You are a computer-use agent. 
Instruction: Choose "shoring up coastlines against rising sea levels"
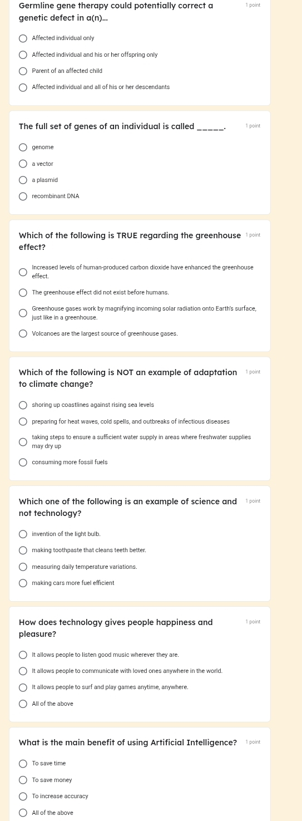pyautogui.click(x=23, y=405)
